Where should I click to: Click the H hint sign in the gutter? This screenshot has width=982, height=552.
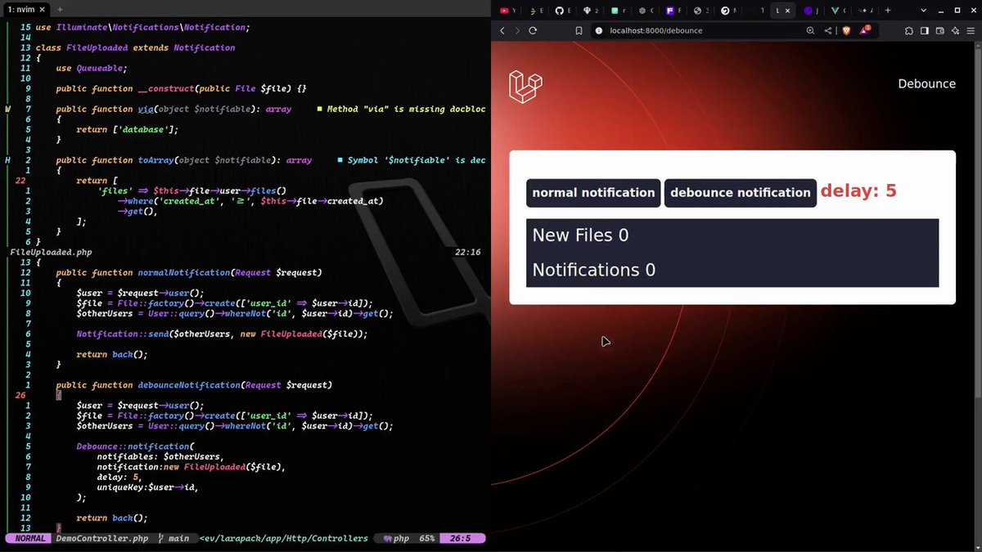click(x=8, y=160)
